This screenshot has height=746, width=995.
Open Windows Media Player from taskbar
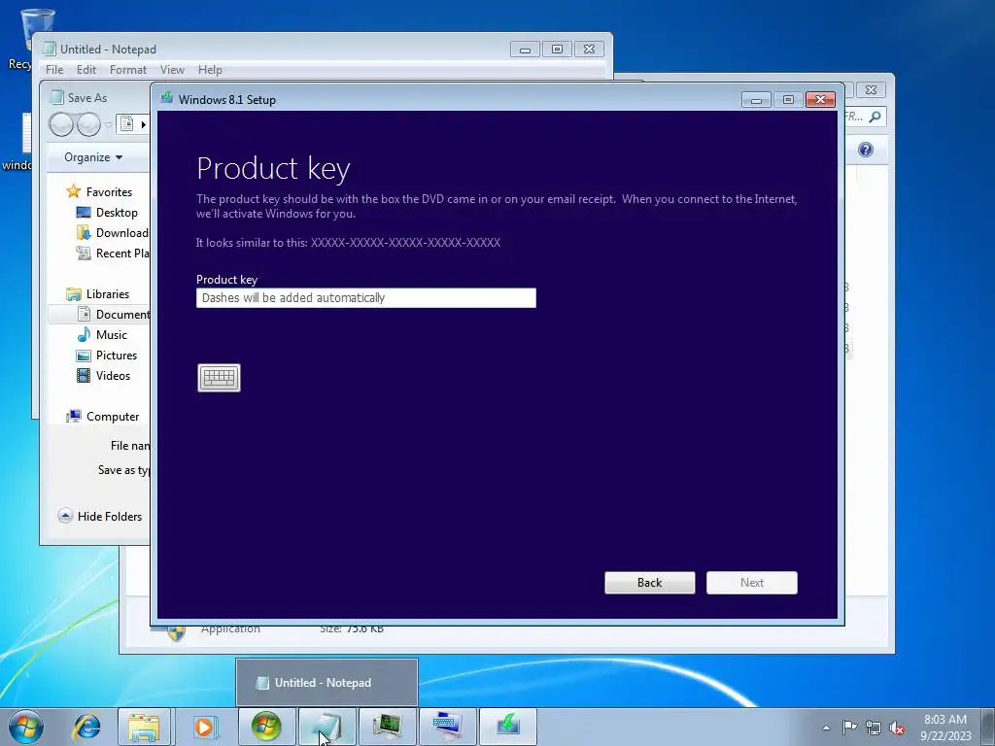tap(204, 727)
